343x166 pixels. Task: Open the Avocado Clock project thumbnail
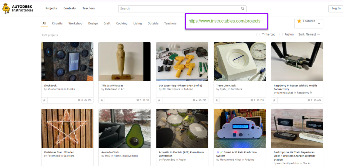click(x=125, y=129)
